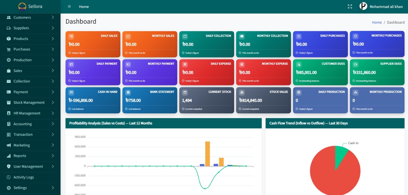Click the ৳85,001.00 customer dues amount
The image size is (408, 195).
(x=306, y=72)
